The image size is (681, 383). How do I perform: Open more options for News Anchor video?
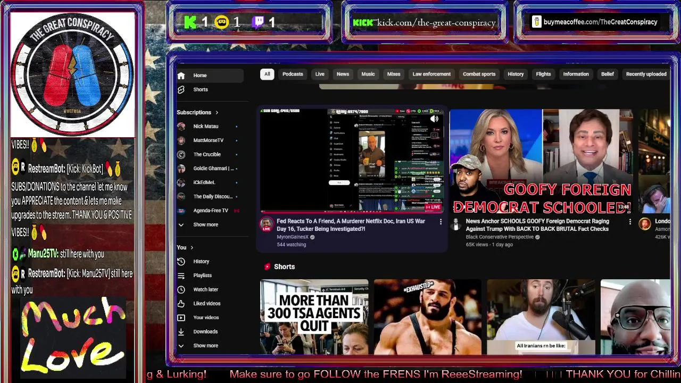(630, 222)
